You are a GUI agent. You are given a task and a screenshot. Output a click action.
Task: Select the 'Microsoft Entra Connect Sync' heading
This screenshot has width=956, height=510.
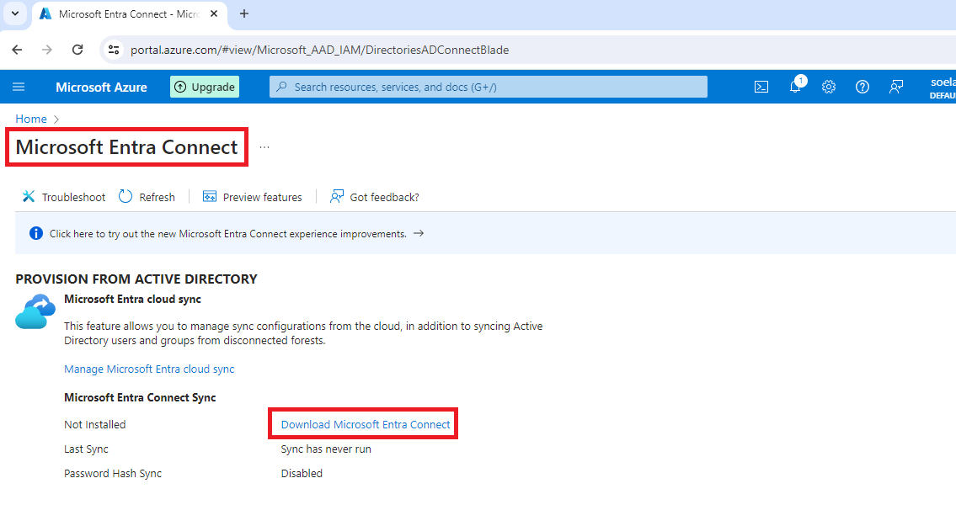pos(140,397)
